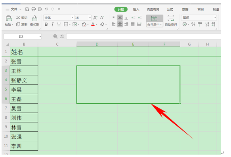
Task: Select cell containing 张静文
Action: (24, 80)
